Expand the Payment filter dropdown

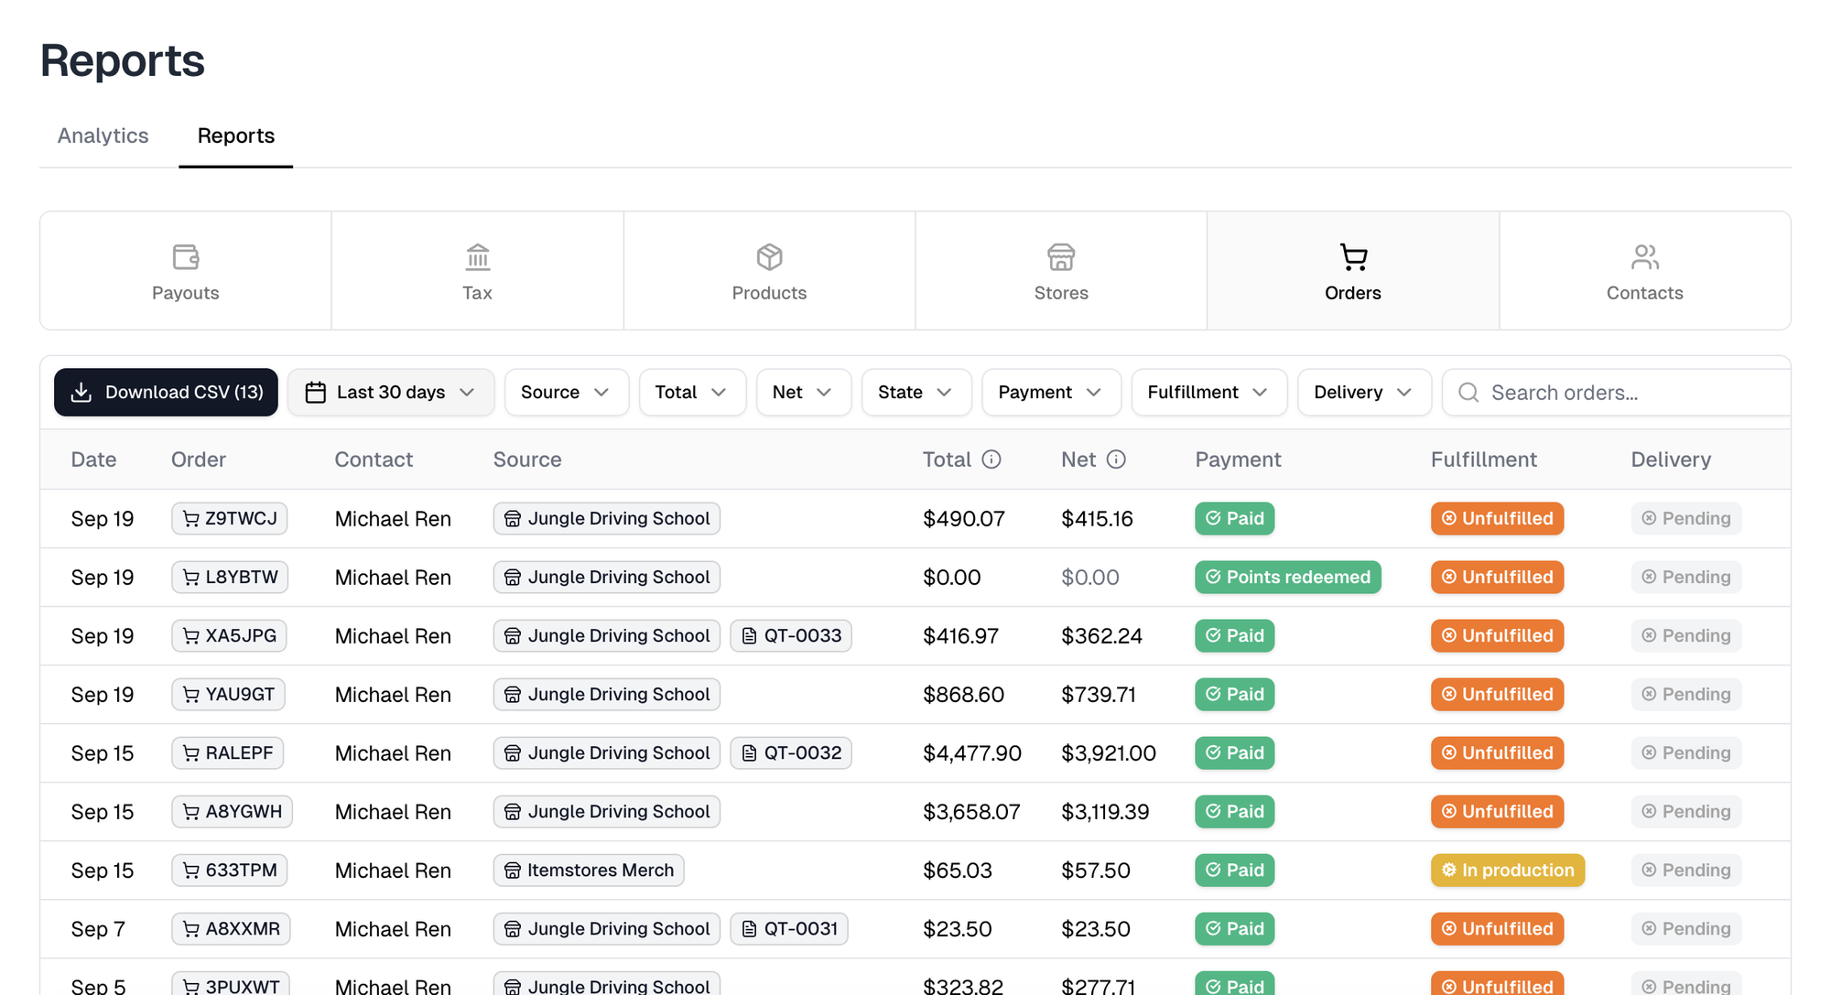click(1051, 393)
